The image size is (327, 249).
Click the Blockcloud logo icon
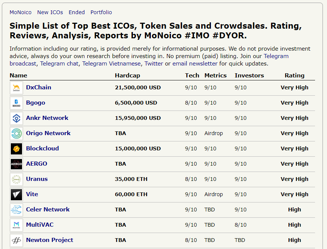[16, 149]
